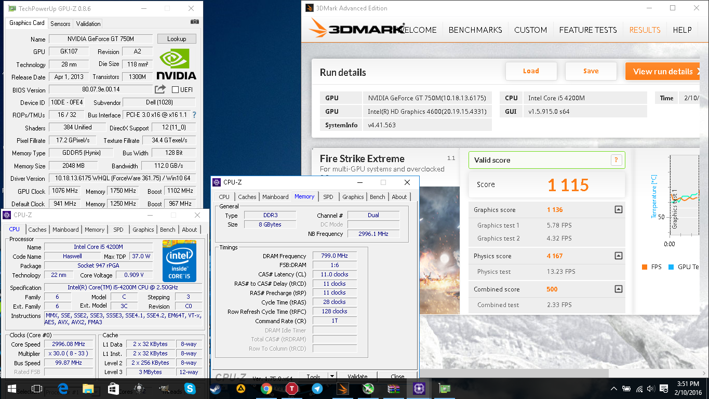Click the CAS# Latency 11.0 clocks value
This screenshot has height=399, width=709.
pyautogui.click(x=335, y=274)
